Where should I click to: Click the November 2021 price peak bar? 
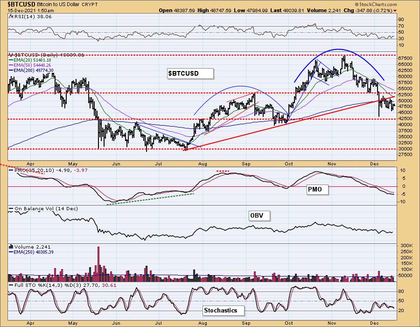(x=344, y=61)
